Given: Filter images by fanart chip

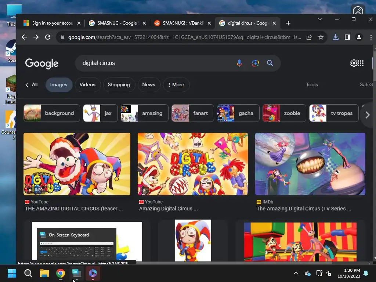Looking at the screenshot, I should tap(192, 113).
